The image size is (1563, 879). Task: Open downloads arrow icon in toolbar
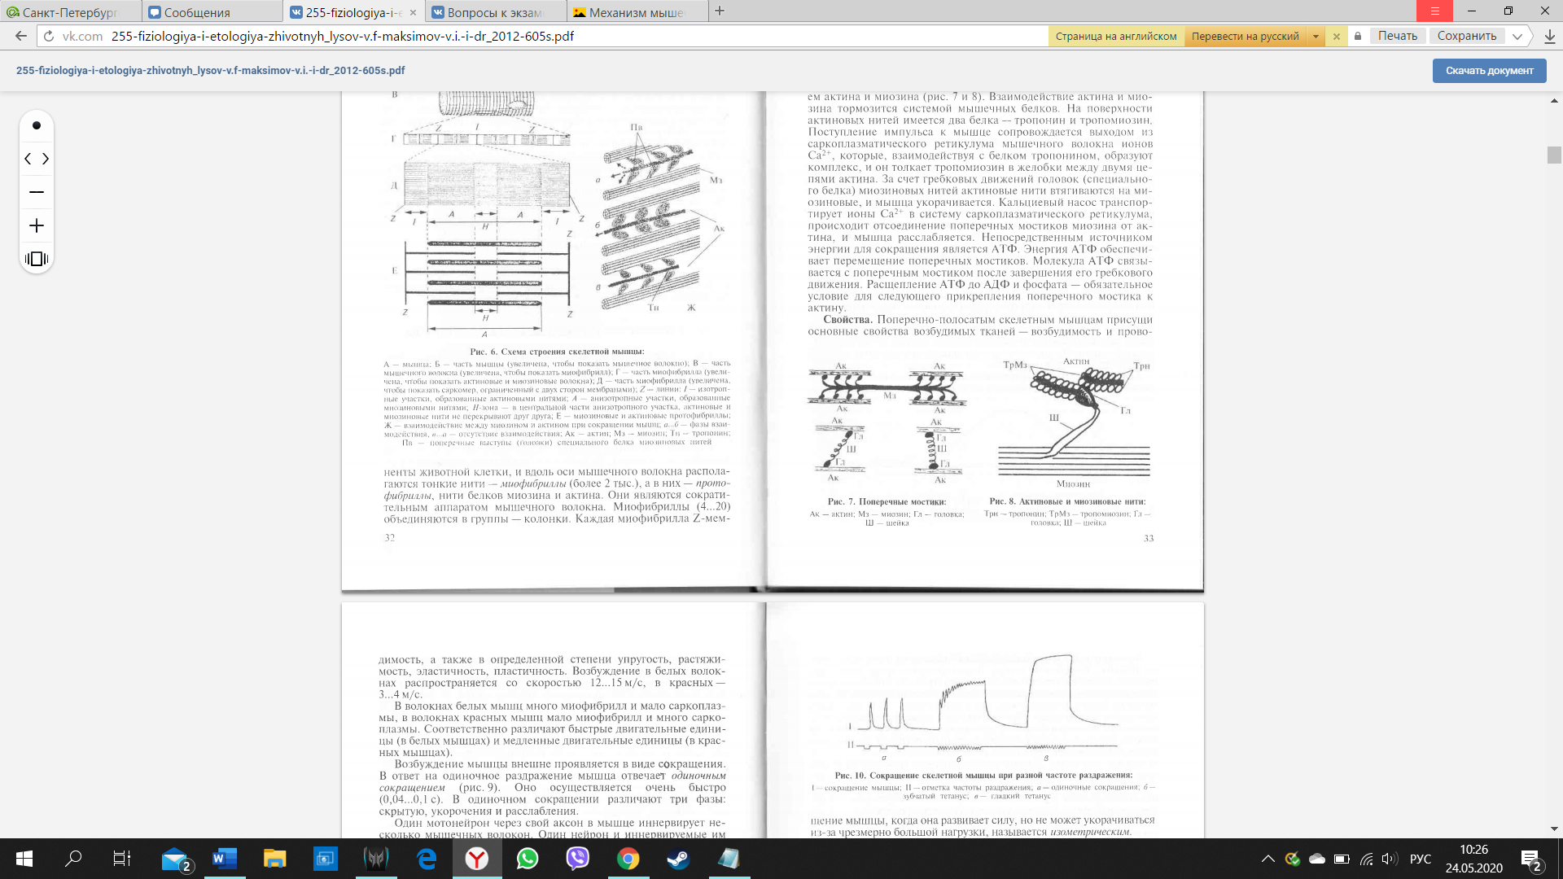(x=1549, y=36)
